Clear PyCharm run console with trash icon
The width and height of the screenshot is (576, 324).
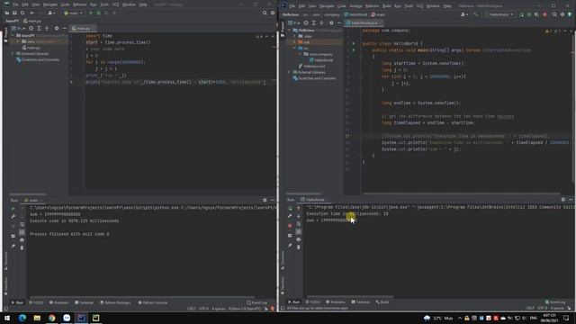[22, 247]
